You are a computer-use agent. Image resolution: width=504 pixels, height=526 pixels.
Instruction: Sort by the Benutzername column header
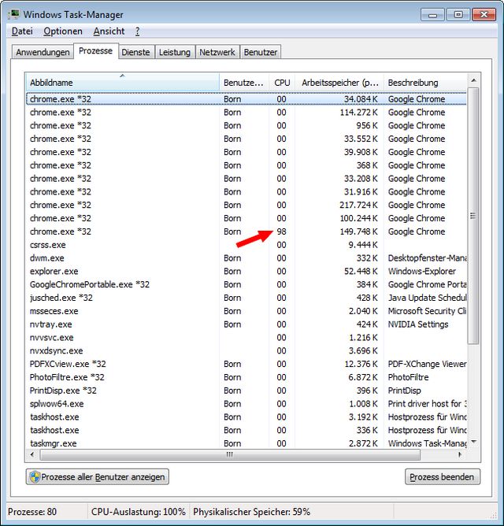[244, 82]
